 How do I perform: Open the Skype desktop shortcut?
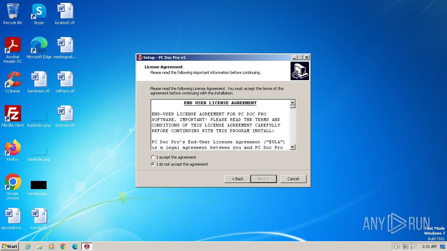(39, 14)
